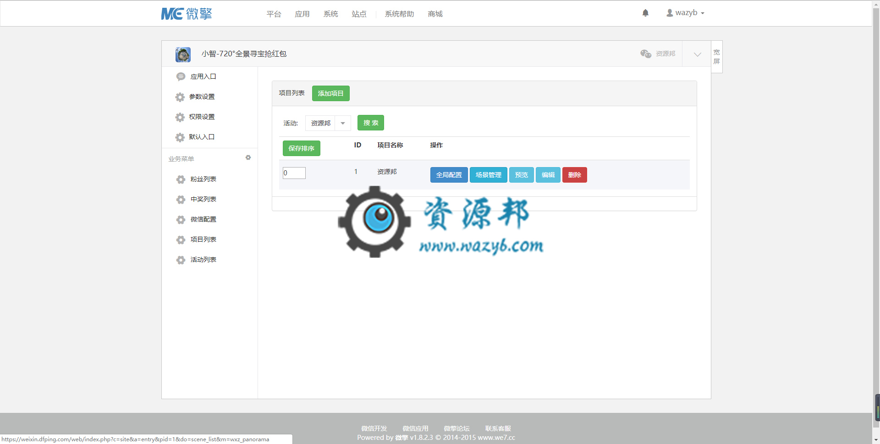Click the 参数设置 gear icon
This screenshot has height=444, width=880.
(180, 97)
